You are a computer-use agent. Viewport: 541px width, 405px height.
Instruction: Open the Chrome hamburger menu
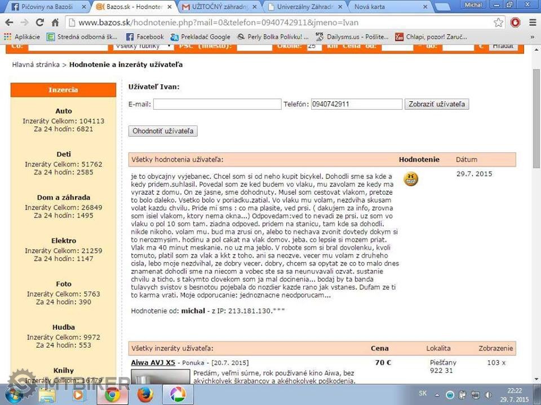(x=532, y=23)
